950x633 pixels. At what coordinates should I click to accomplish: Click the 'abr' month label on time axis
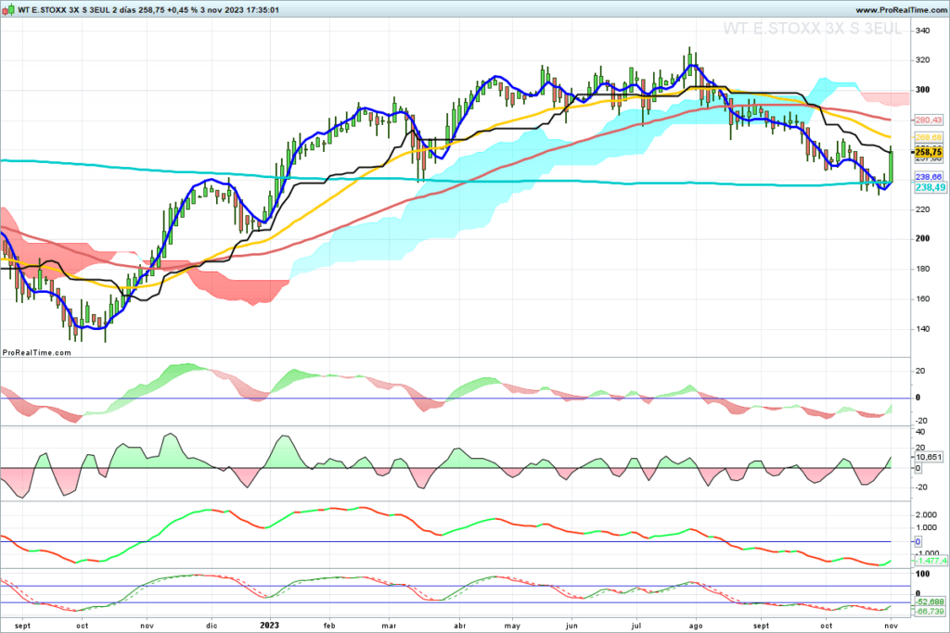tap(458, 625)
